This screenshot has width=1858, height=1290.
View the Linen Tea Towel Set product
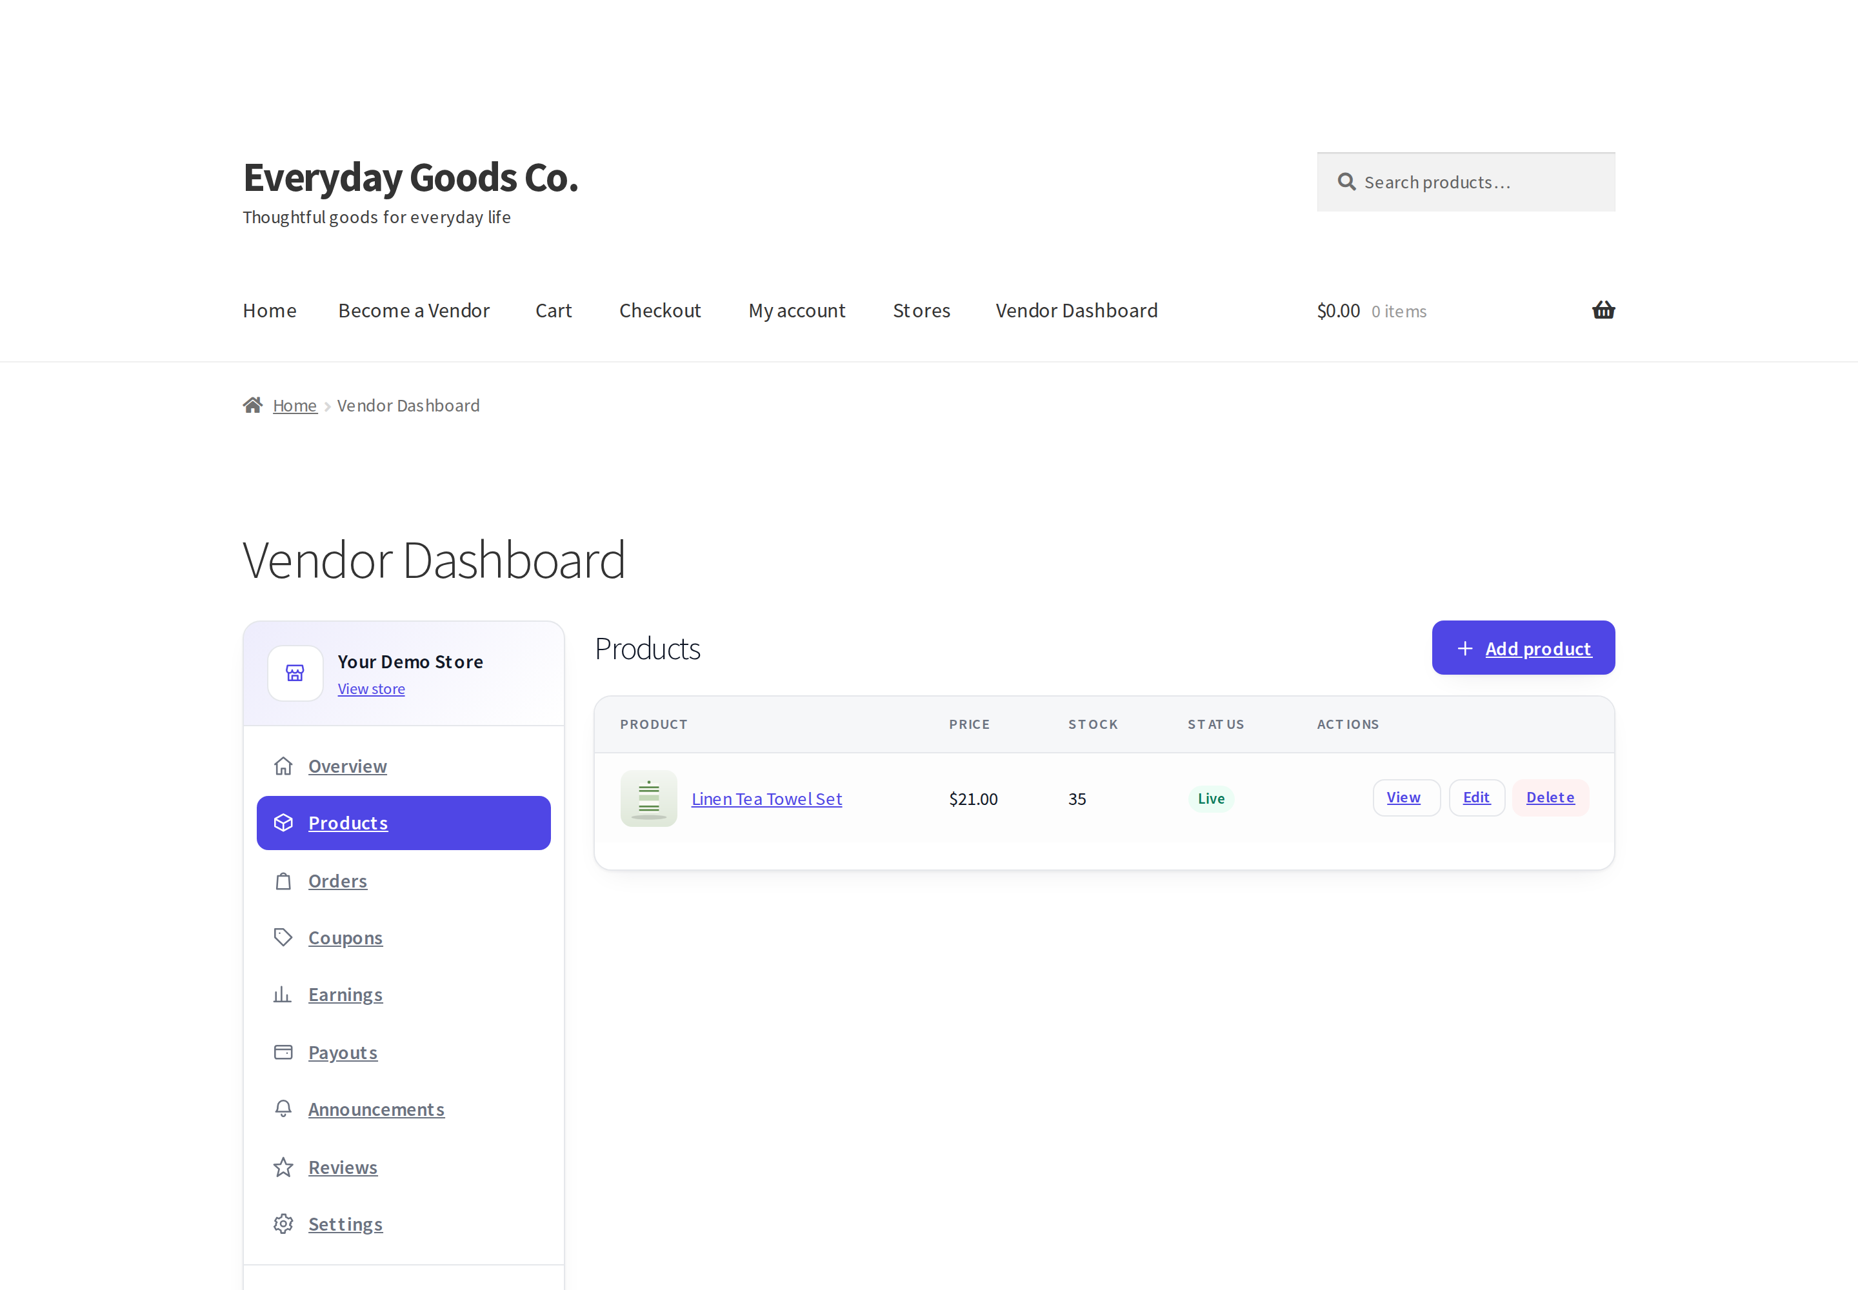1406,798
